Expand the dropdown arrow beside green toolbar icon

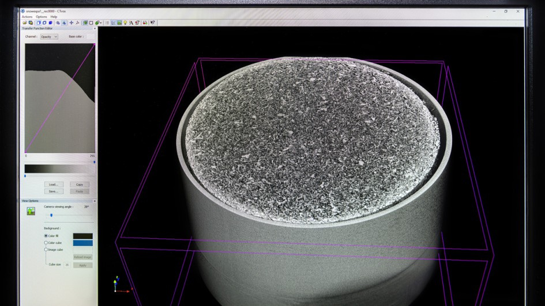(101, 22)
